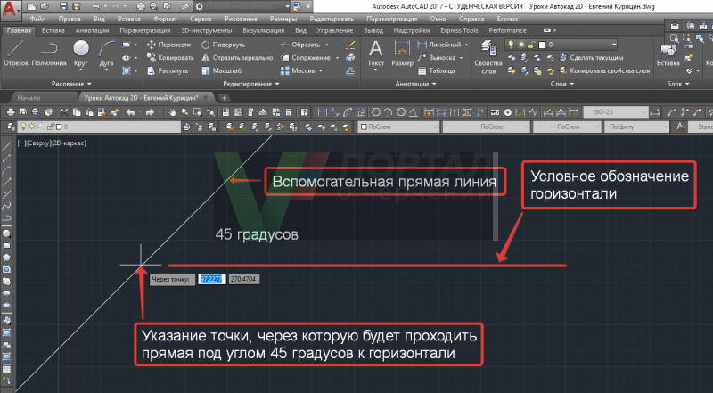Click Вставка block insert button

click(668, 54)
